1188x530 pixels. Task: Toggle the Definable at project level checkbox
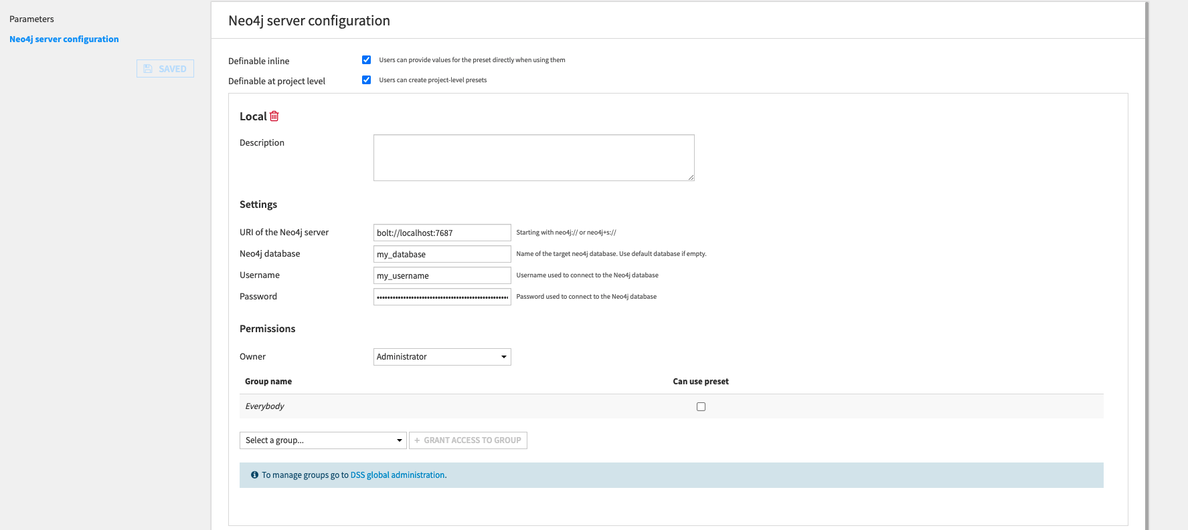[366, 80]
